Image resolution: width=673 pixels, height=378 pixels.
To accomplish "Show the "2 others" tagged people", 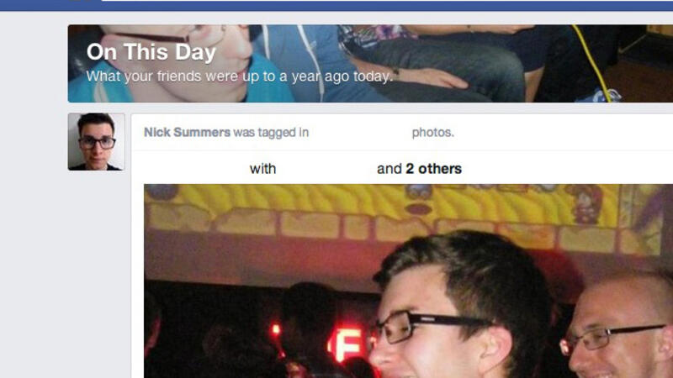I will [433, 169].
